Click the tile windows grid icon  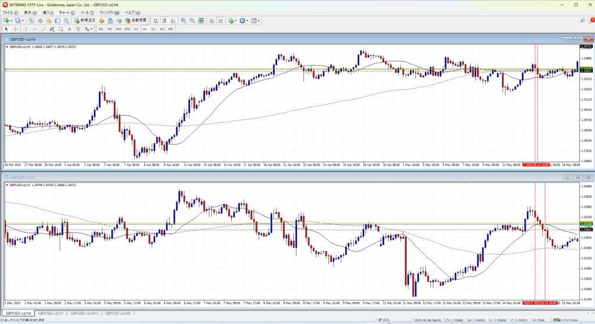click(200, 20)
